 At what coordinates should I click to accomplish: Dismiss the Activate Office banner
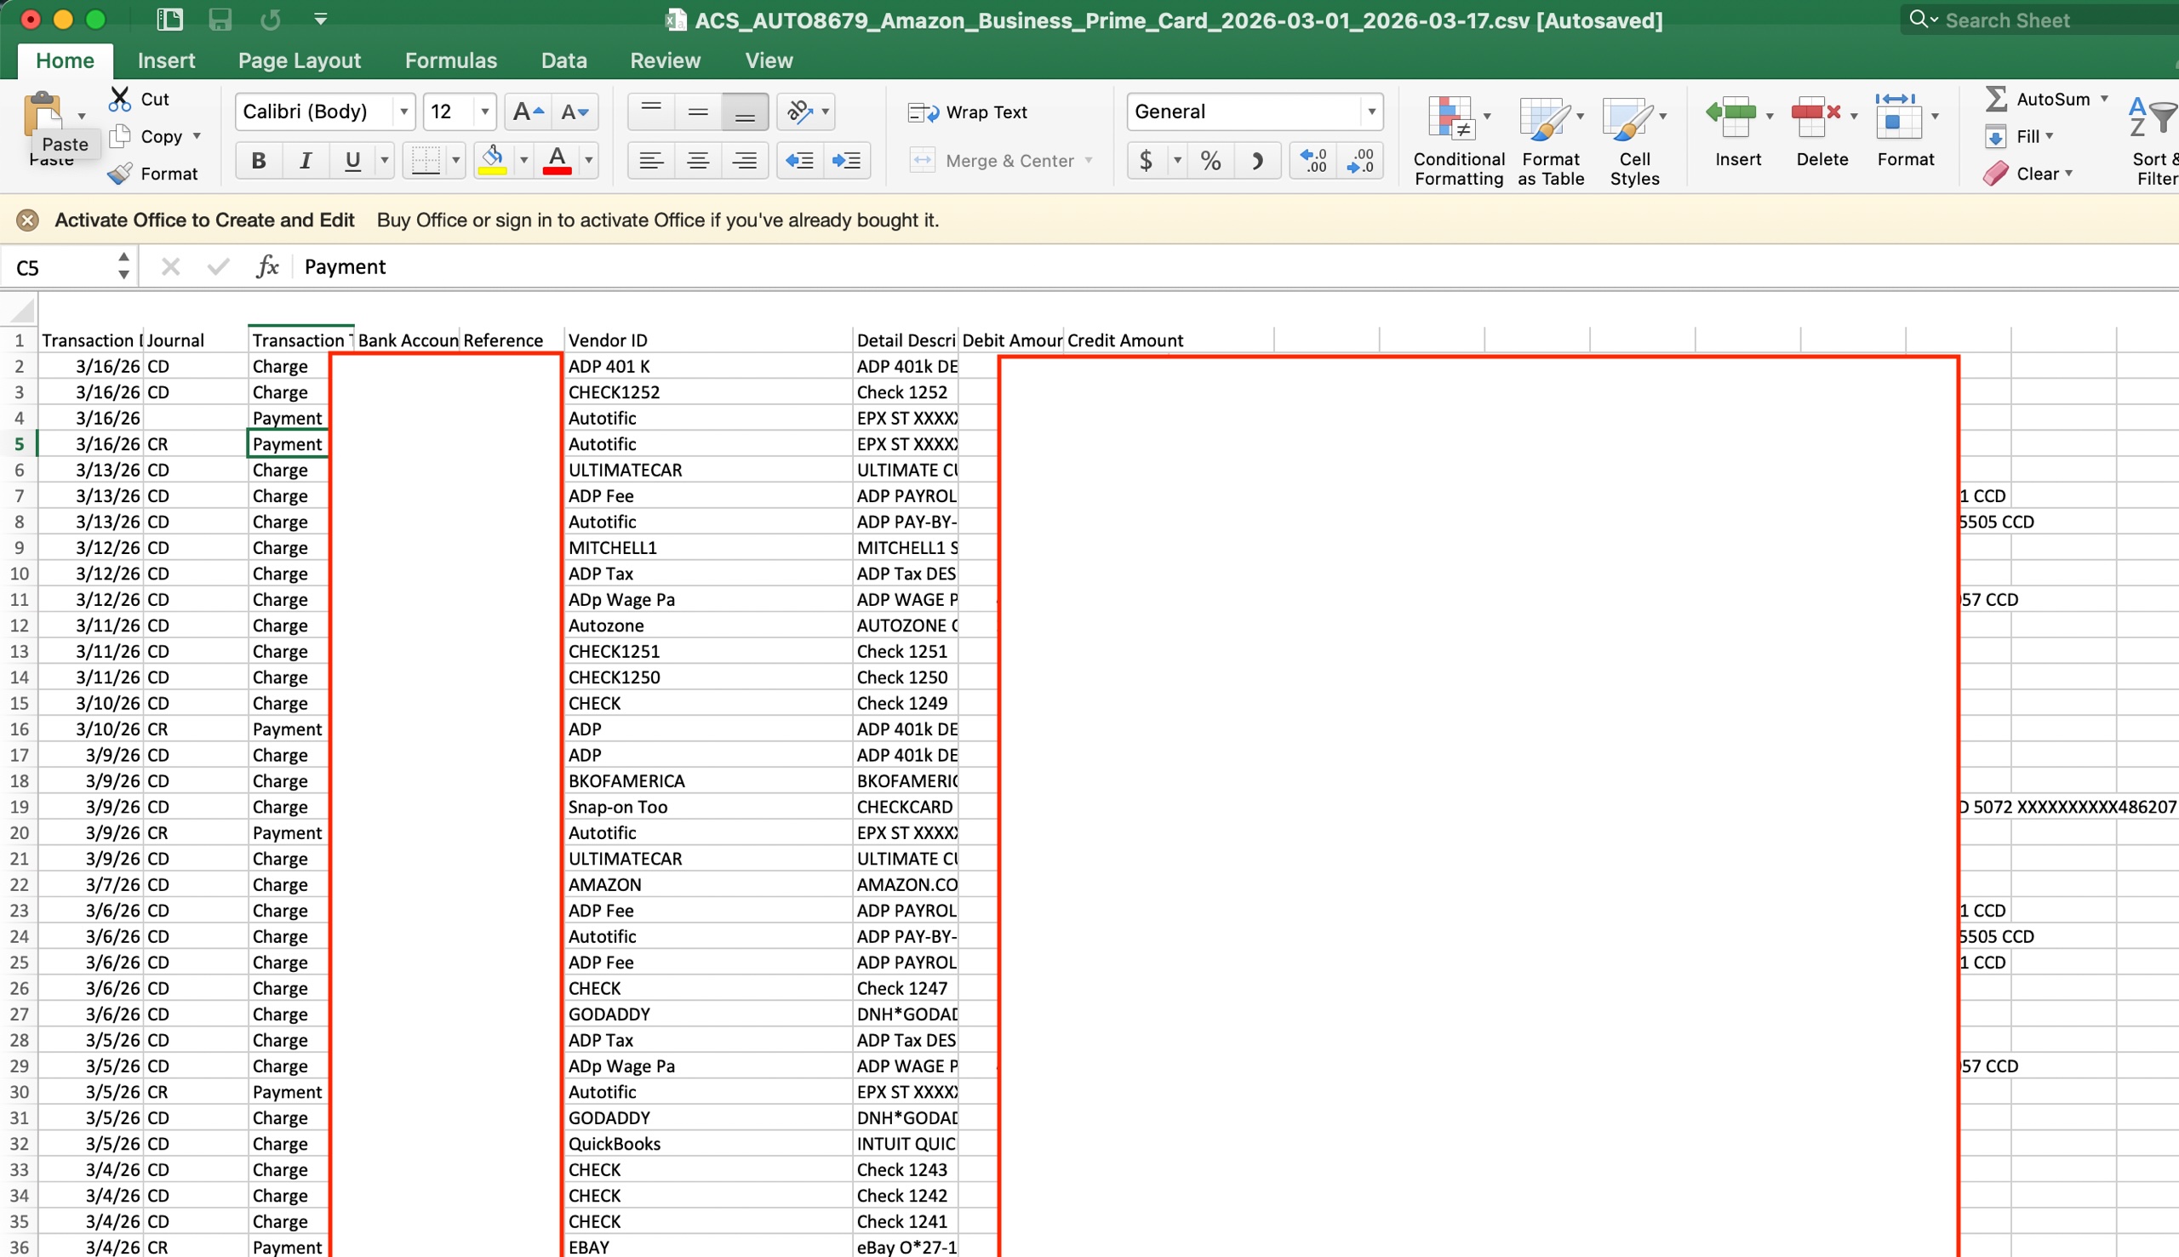pyautogui.click(x=27, y=220)
